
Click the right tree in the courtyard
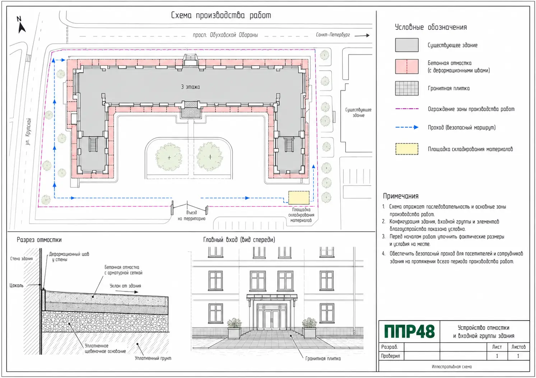pos(210,157)
